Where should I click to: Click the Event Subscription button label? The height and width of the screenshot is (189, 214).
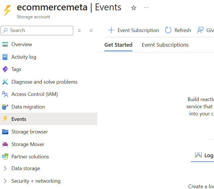tap(138, 30)
